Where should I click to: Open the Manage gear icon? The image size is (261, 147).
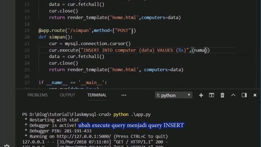(x=7, y=145)
